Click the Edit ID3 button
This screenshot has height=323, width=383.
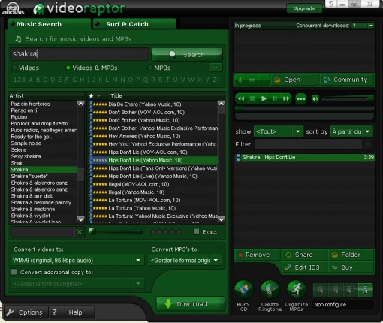pos(304,267)
